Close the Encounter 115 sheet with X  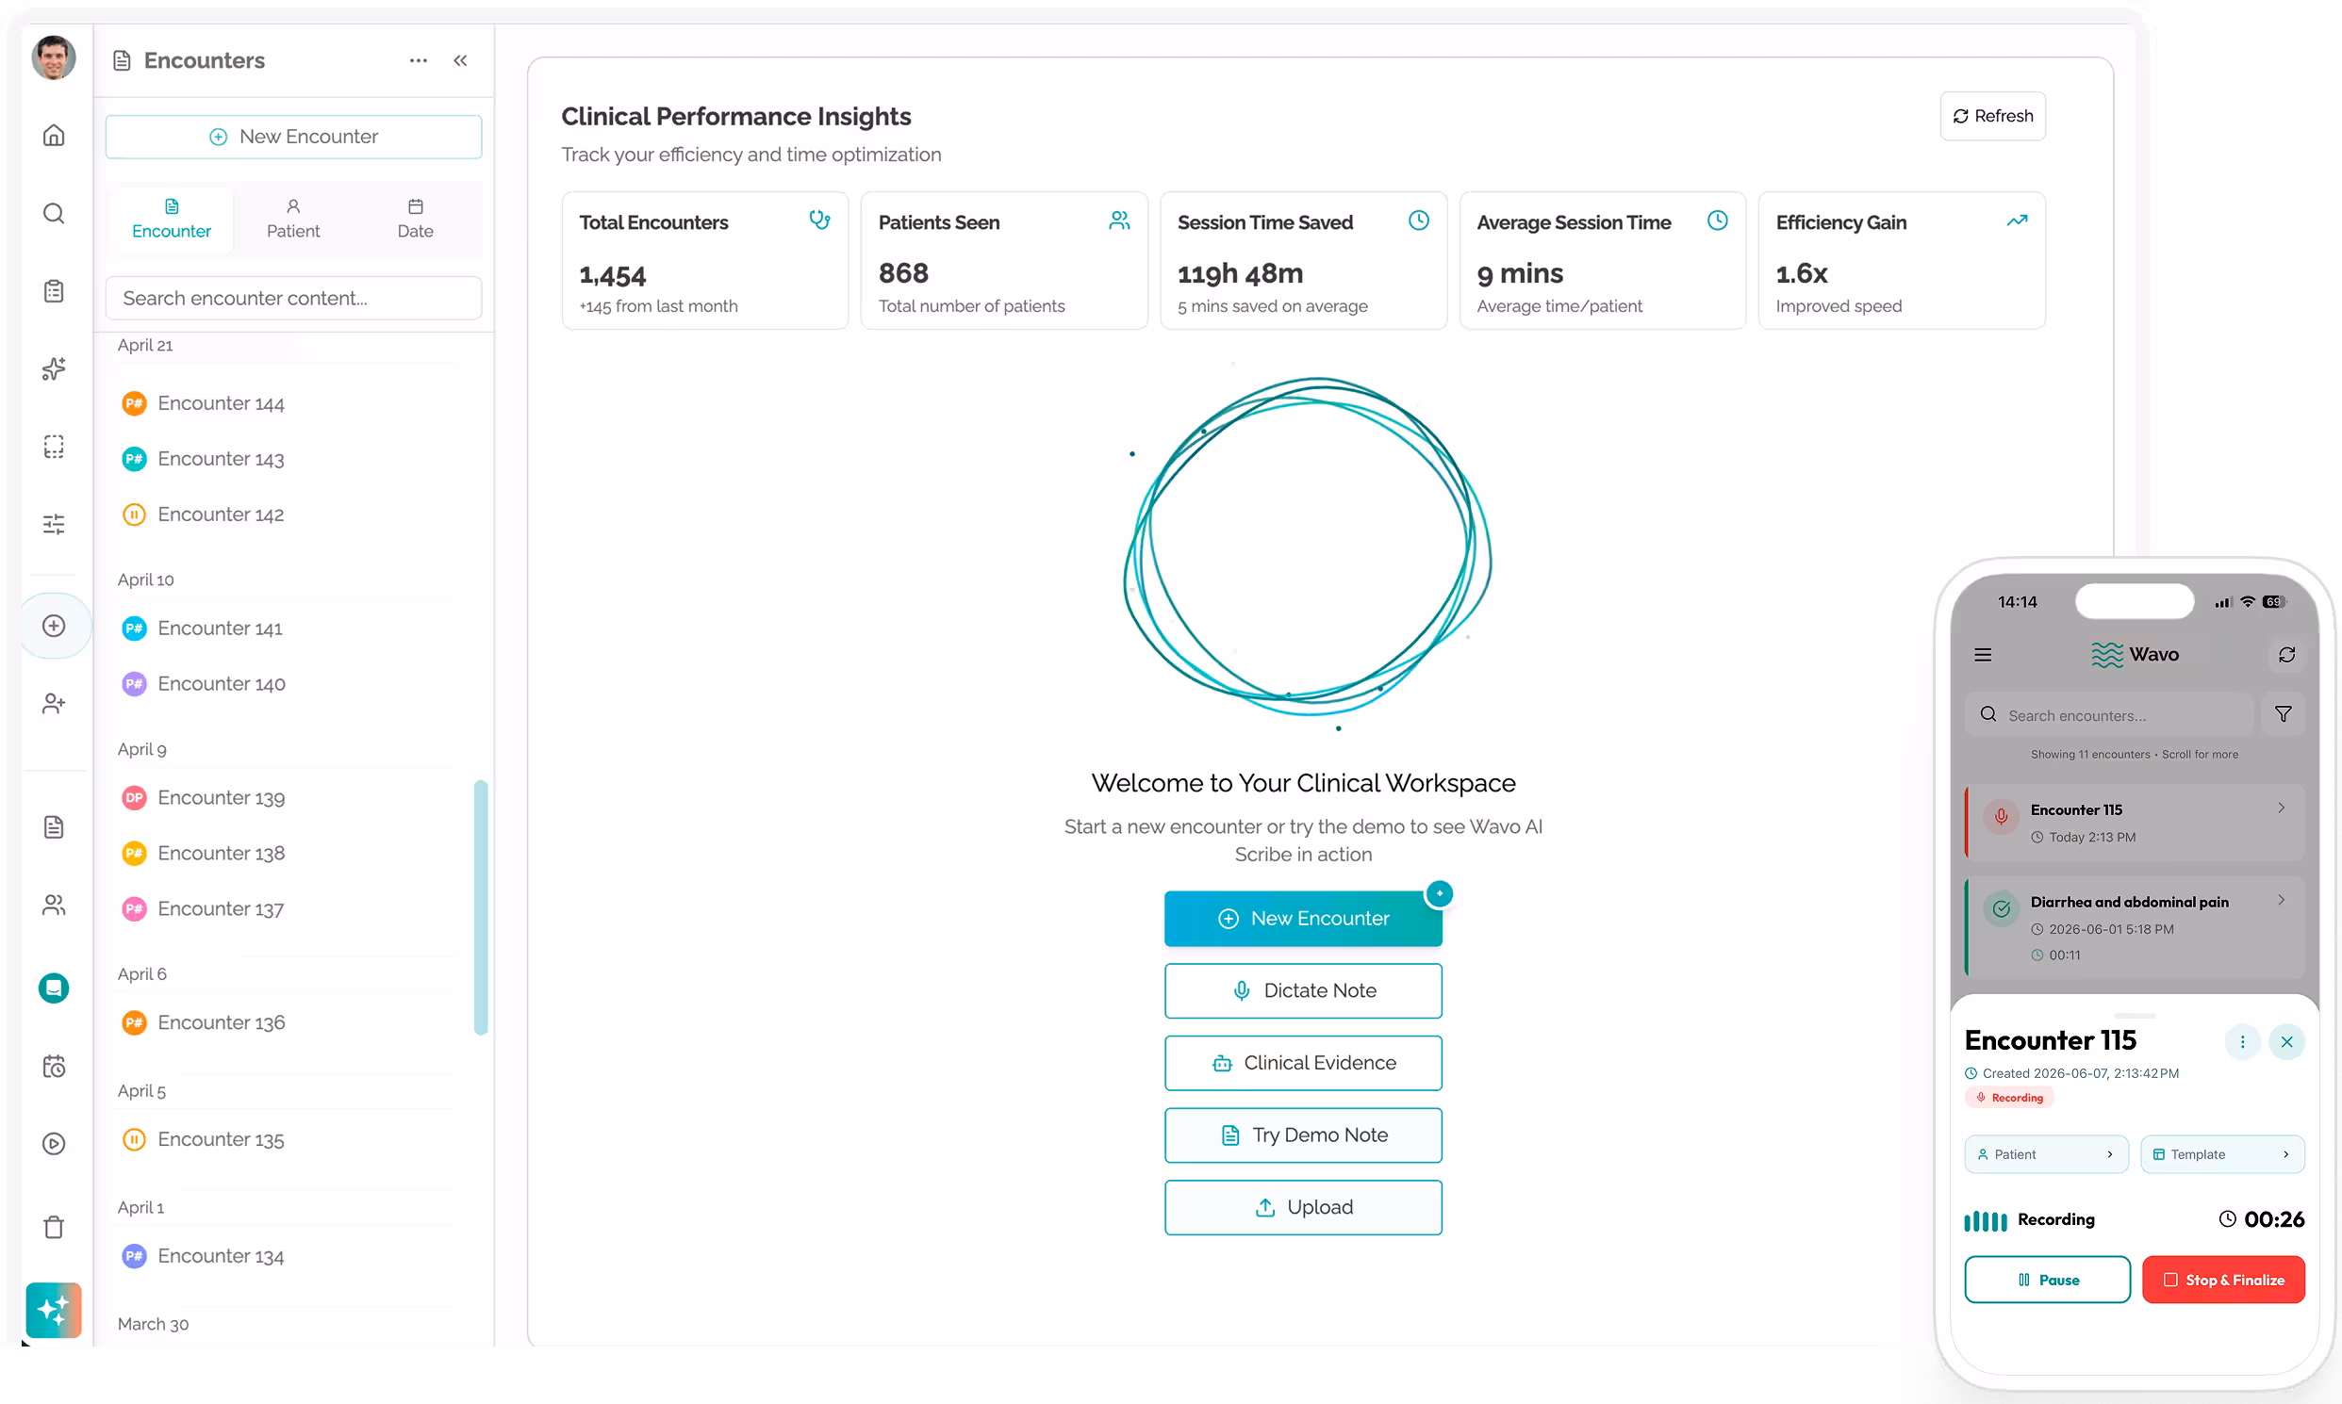tap(2286, 1041)
